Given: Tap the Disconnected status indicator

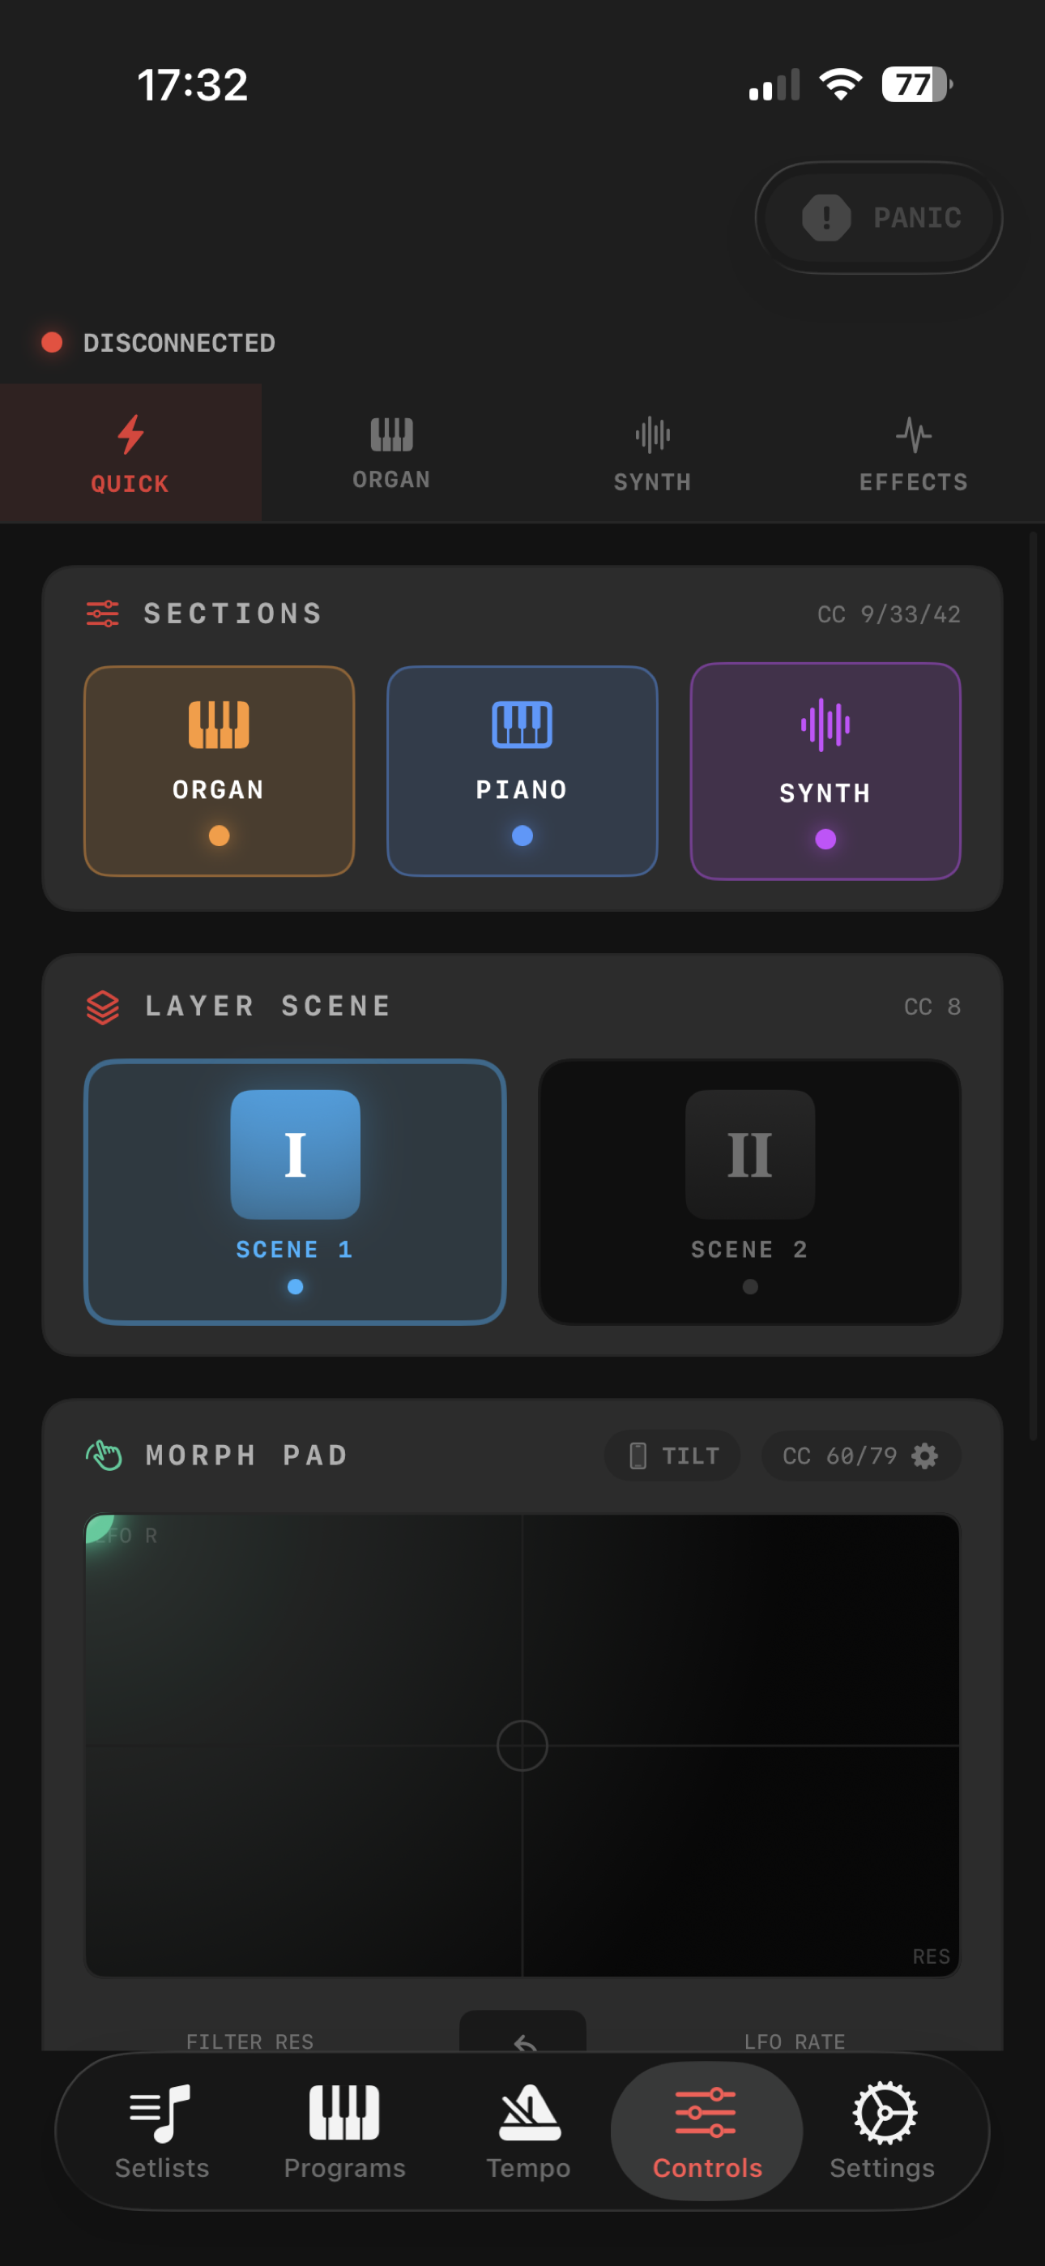Looking at the screenshot, I should pos(158,342).
